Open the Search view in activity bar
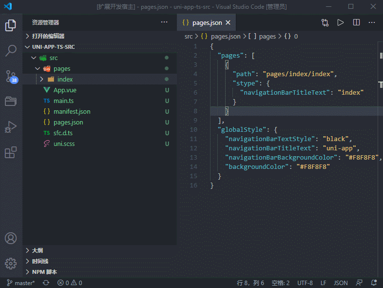 coord(11,51)
